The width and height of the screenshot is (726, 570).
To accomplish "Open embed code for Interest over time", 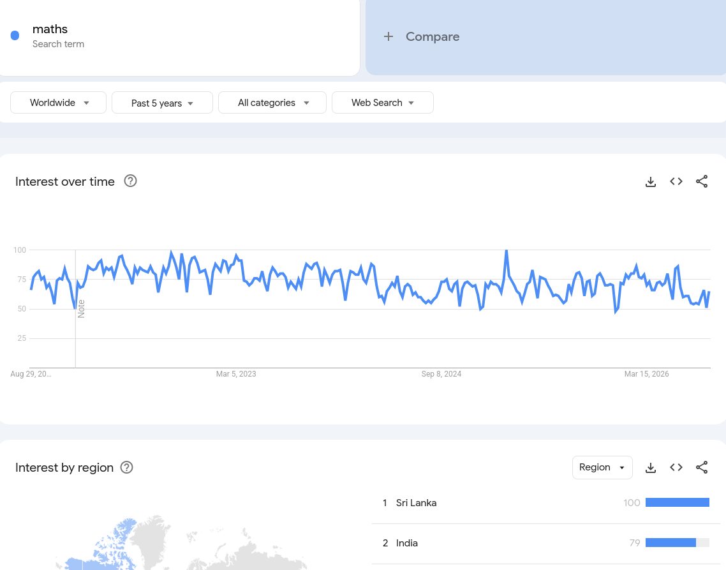I will 676,182.
